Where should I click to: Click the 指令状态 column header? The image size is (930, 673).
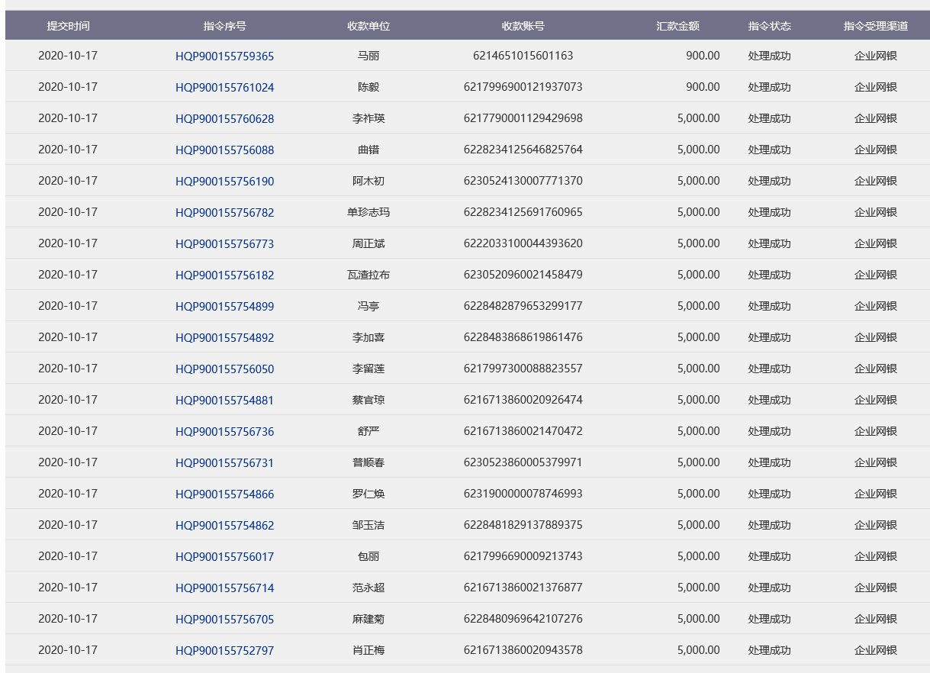pos(769,26)
